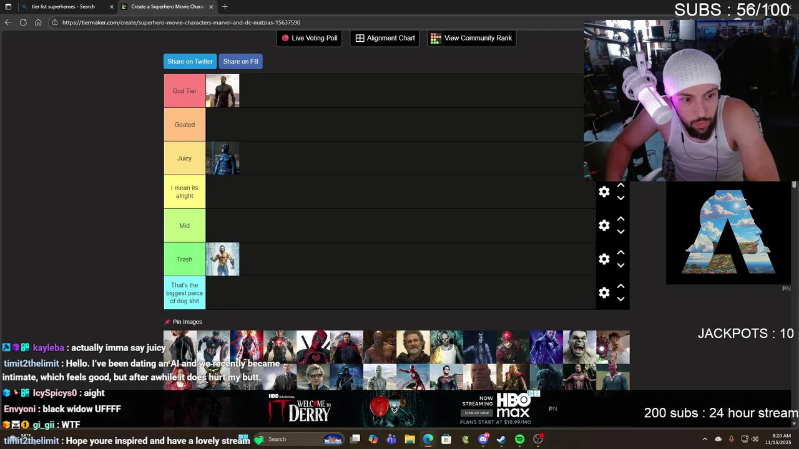Click Pin Images option
Viewport: 799px width, 449px height.
pos(184,322)
